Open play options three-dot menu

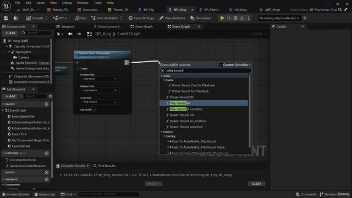click(x=248, y=18)
